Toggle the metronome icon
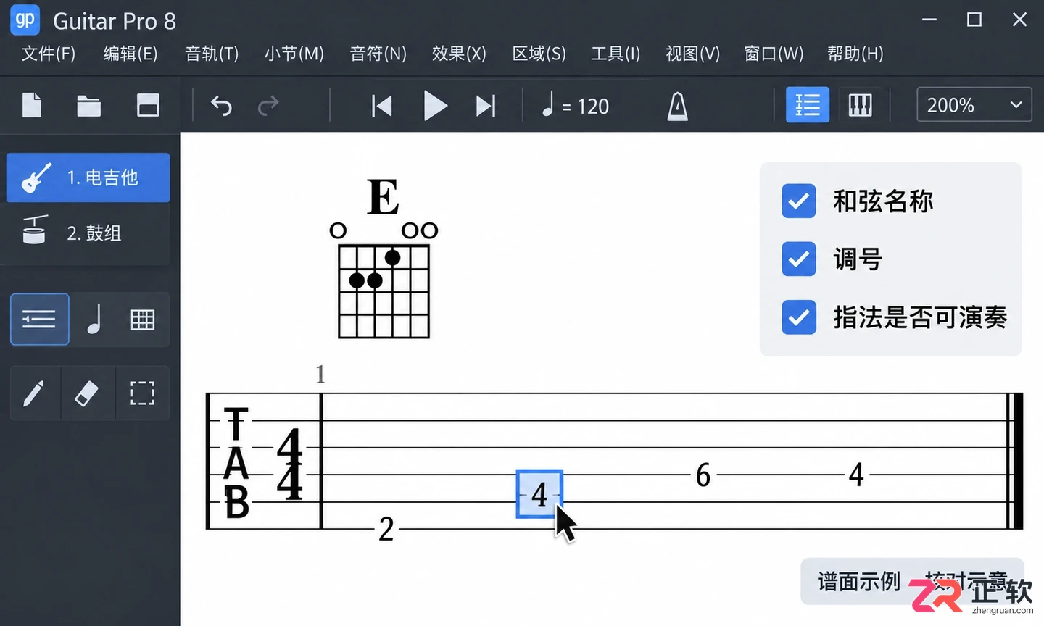This screenshot has width=1044, height=626. click(x=677, y=107)
